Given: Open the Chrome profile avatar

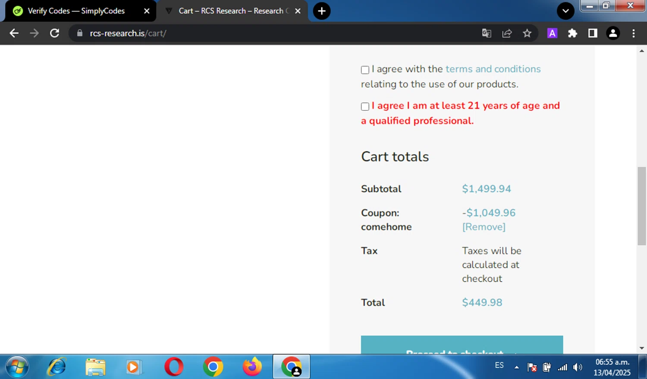Looking at the screenshot, I should click(613, 33).
